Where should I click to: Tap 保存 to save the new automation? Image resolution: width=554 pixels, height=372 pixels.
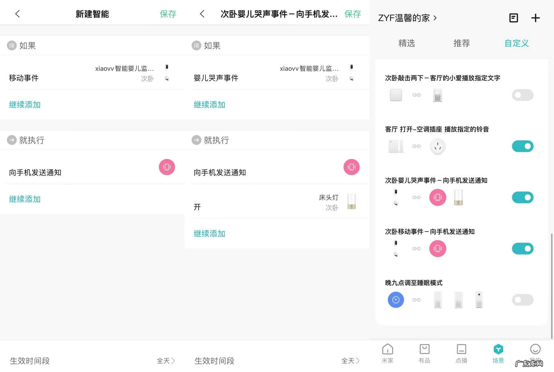168,14
